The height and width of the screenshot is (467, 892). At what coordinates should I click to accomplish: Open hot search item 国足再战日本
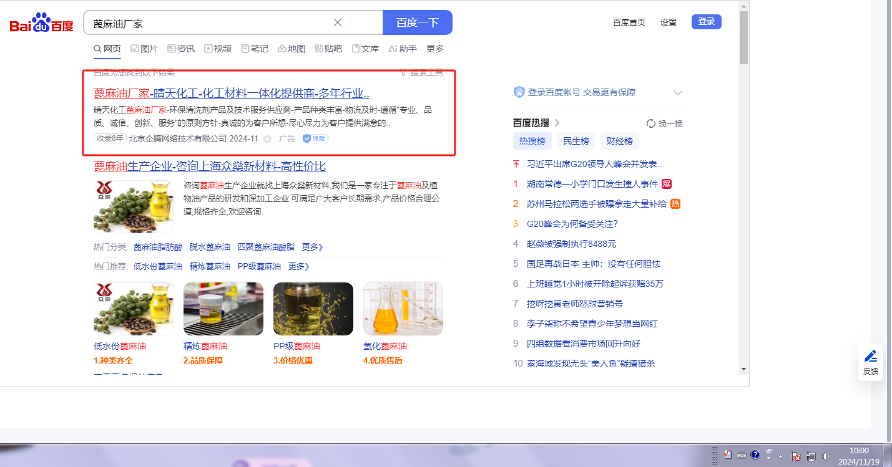coord(594,264)
